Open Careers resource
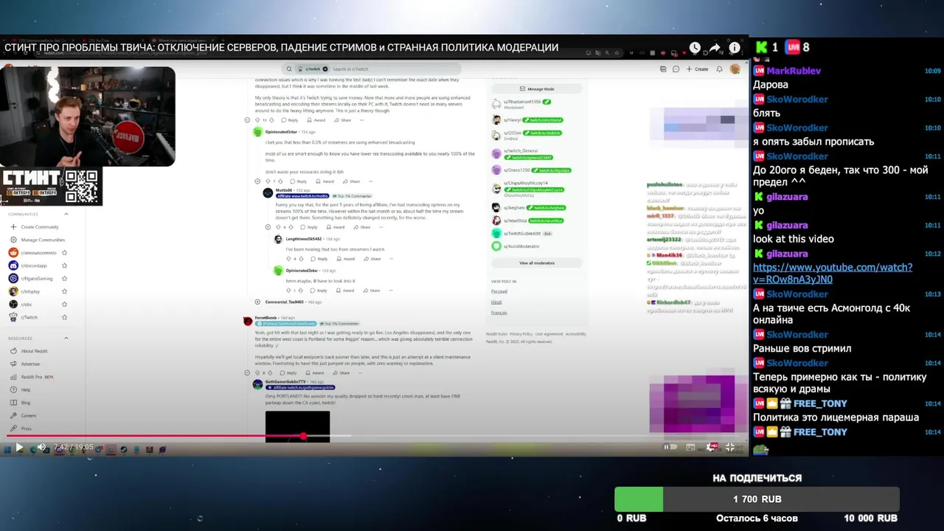 point(23,415)
